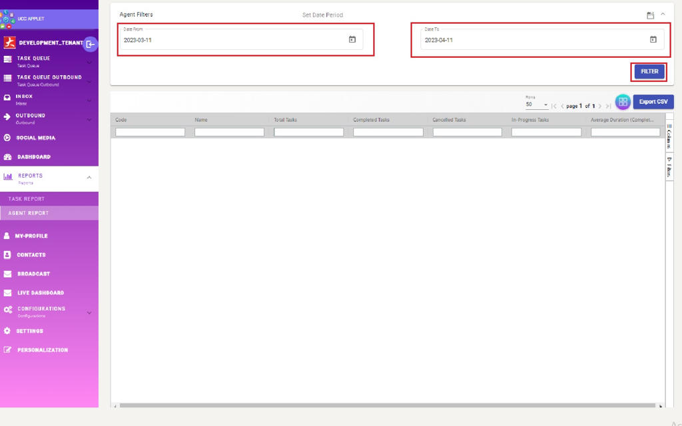Open the Date From calendar picker icon
682x426 pixels.
coord(352,40)
